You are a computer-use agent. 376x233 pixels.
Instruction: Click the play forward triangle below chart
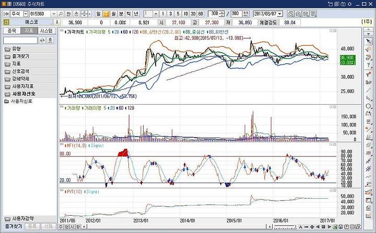[329, 227]
